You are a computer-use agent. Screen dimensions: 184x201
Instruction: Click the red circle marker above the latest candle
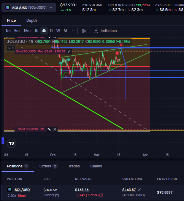point(121,45)
